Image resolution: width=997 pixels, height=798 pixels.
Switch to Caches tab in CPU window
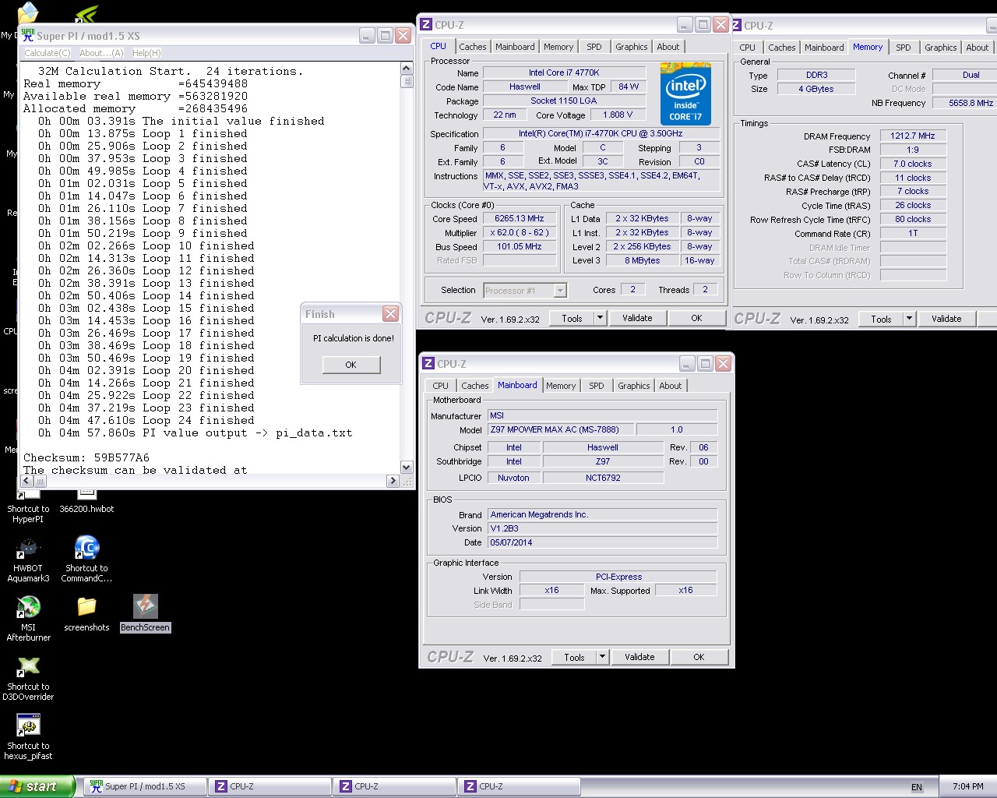[472, 47]
